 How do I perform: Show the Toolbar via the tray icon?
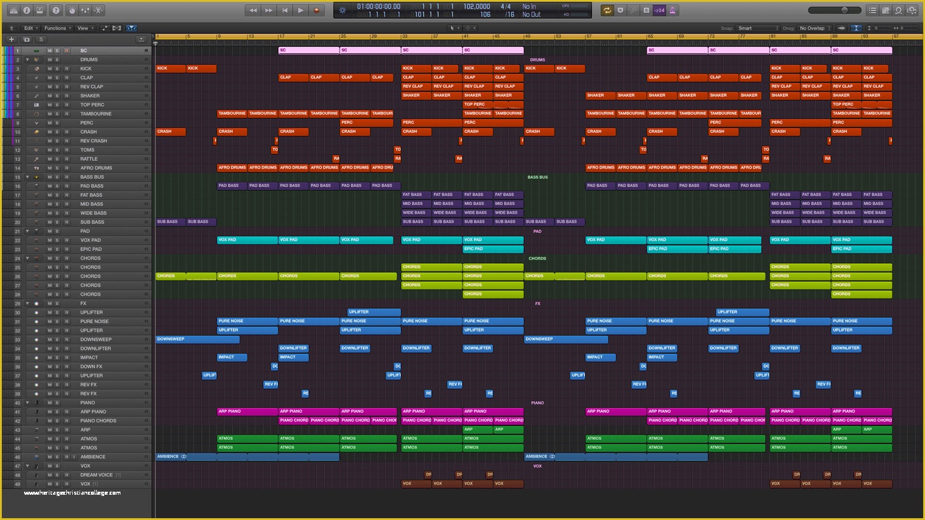tap(40, 10)
